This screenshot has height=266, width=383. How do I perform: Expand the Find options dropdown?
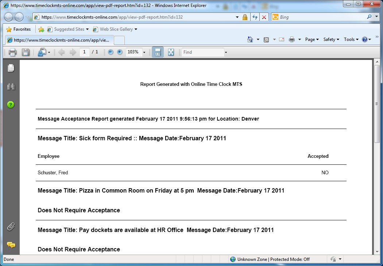click(226, 52)
